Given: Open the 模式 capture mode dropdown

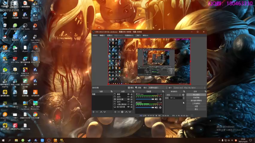Looking at the screenshot, I should 157,88.
